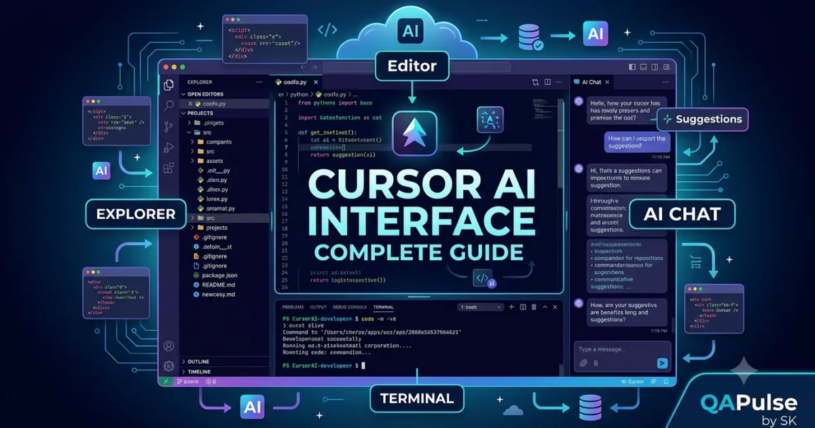Switch to the OUTPUT panel tab
The height and width of the screenshot is (428, 815).
(318, 307)
